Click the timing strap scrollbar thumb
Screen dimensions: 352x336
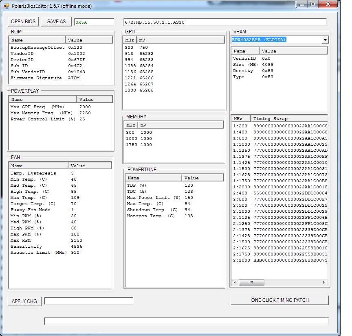pos(251,282)
